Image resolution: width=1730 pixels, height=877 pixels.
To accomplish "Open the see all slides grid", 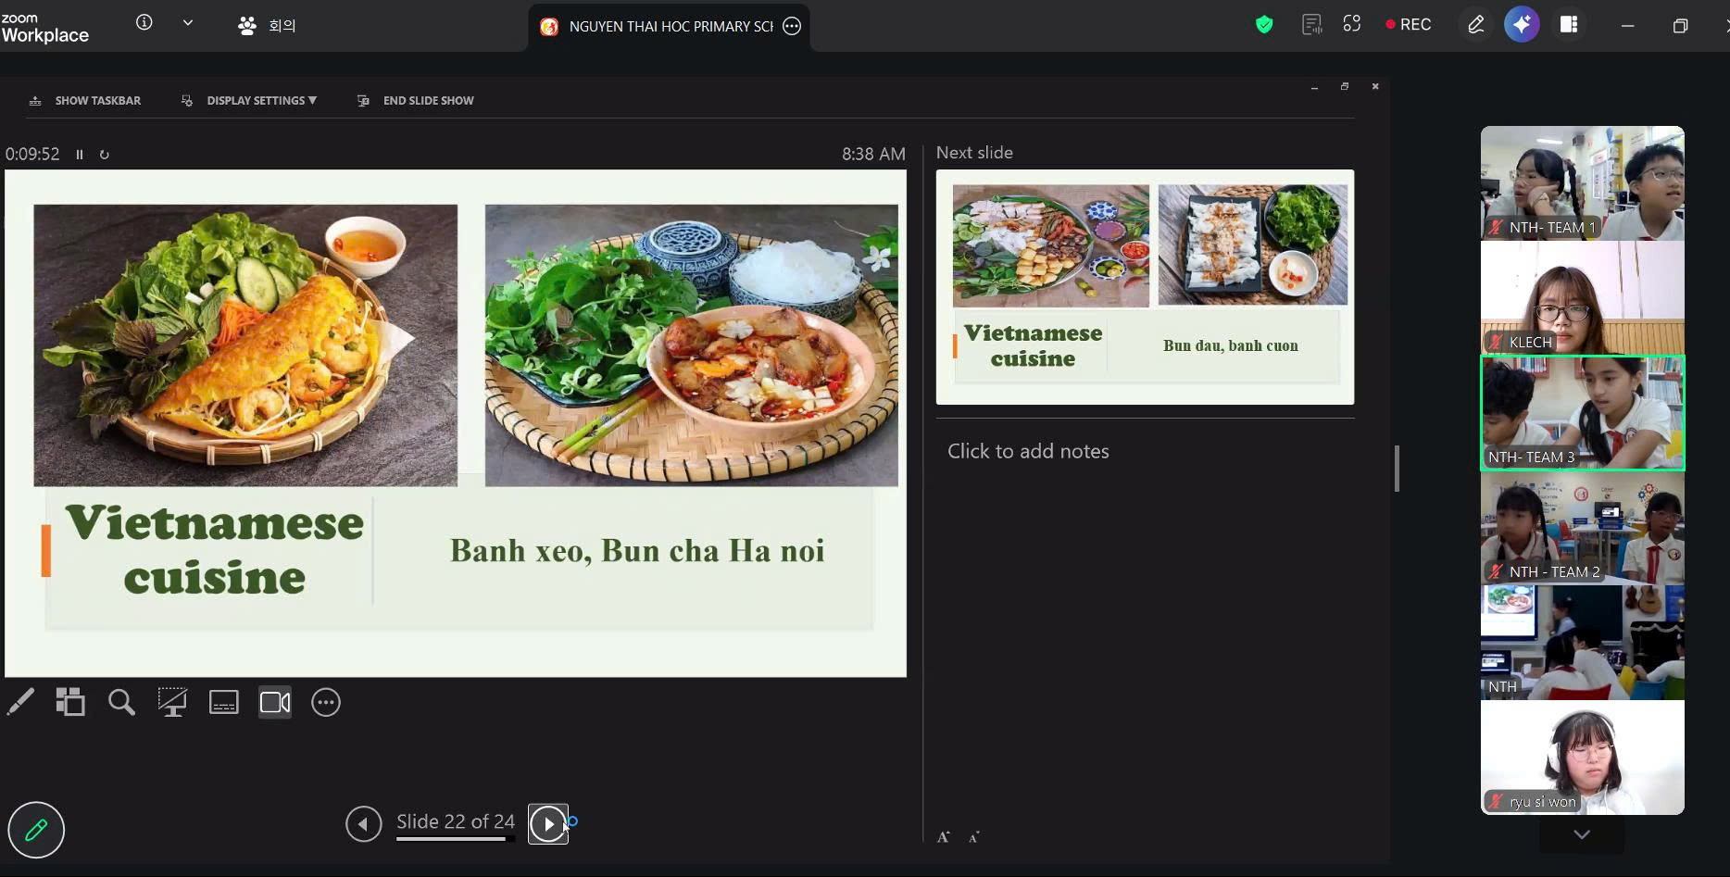I will pos(70,703).
